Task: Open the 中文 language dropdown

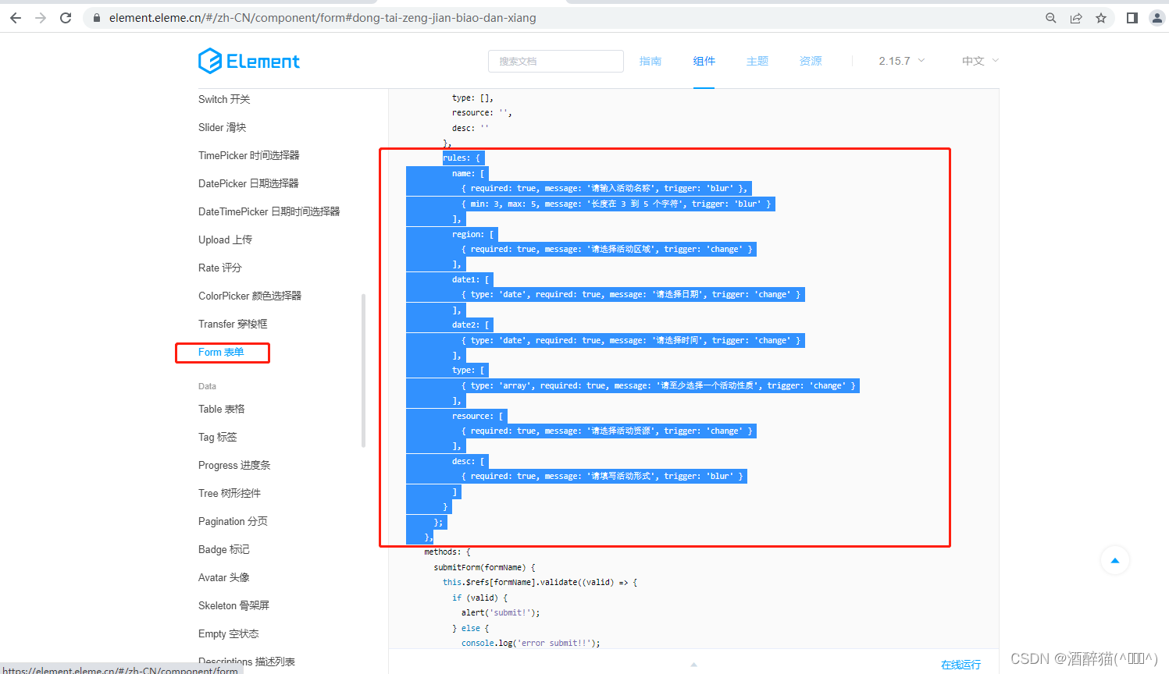Action: pos(980,61)
